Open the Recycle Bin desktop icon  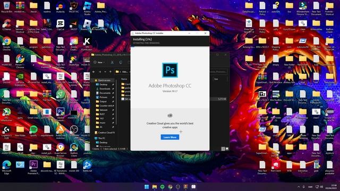(6, 7)
